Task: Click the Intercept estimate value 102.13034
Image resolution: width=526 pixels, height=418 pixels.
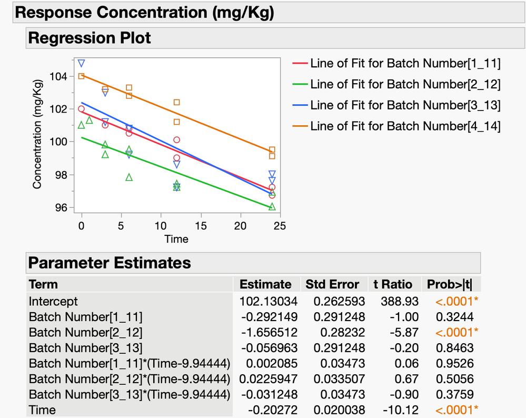Action: 267,302
